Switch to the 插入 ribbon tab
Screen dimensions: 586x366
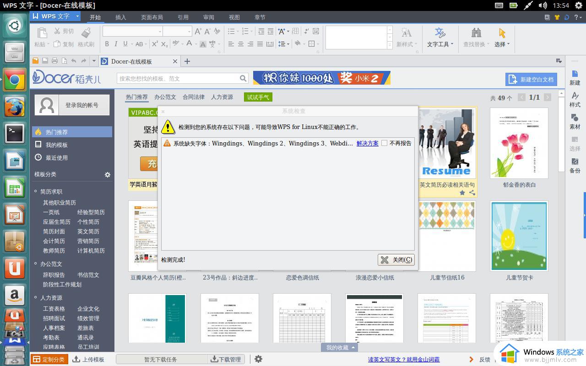120,17
